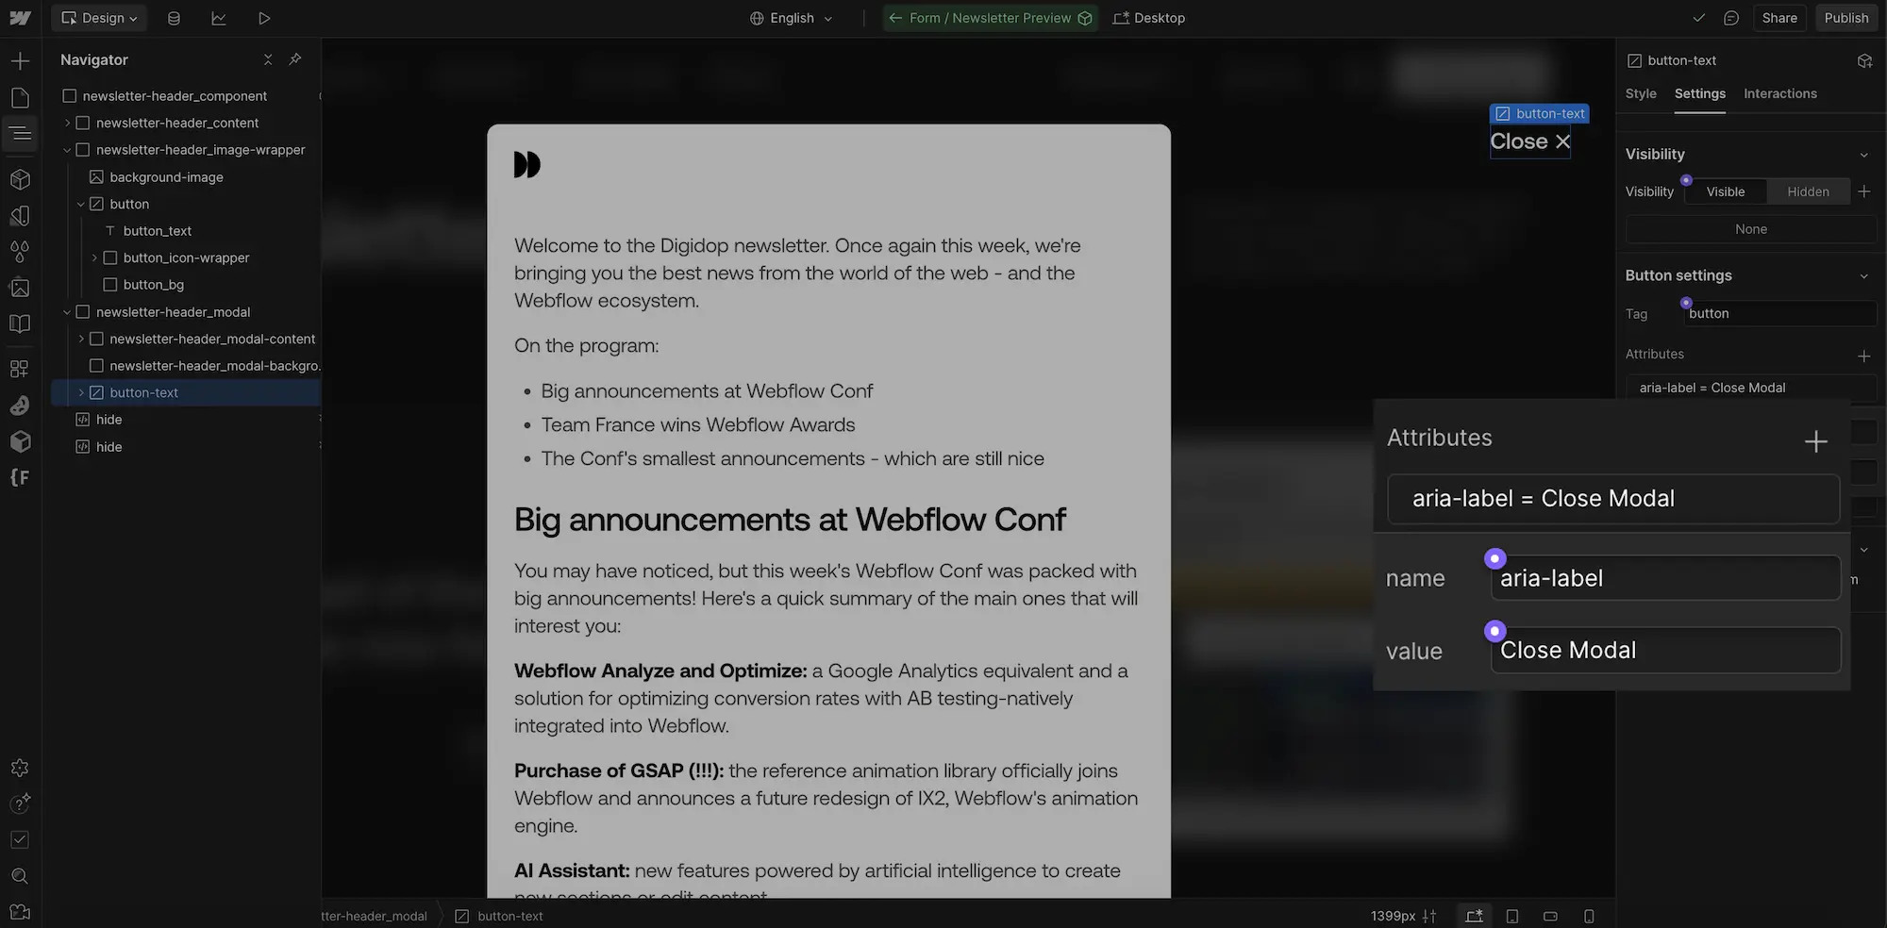
Task: Select newsletter-header_component in Navigator
Action: click(x=175, y=96)
